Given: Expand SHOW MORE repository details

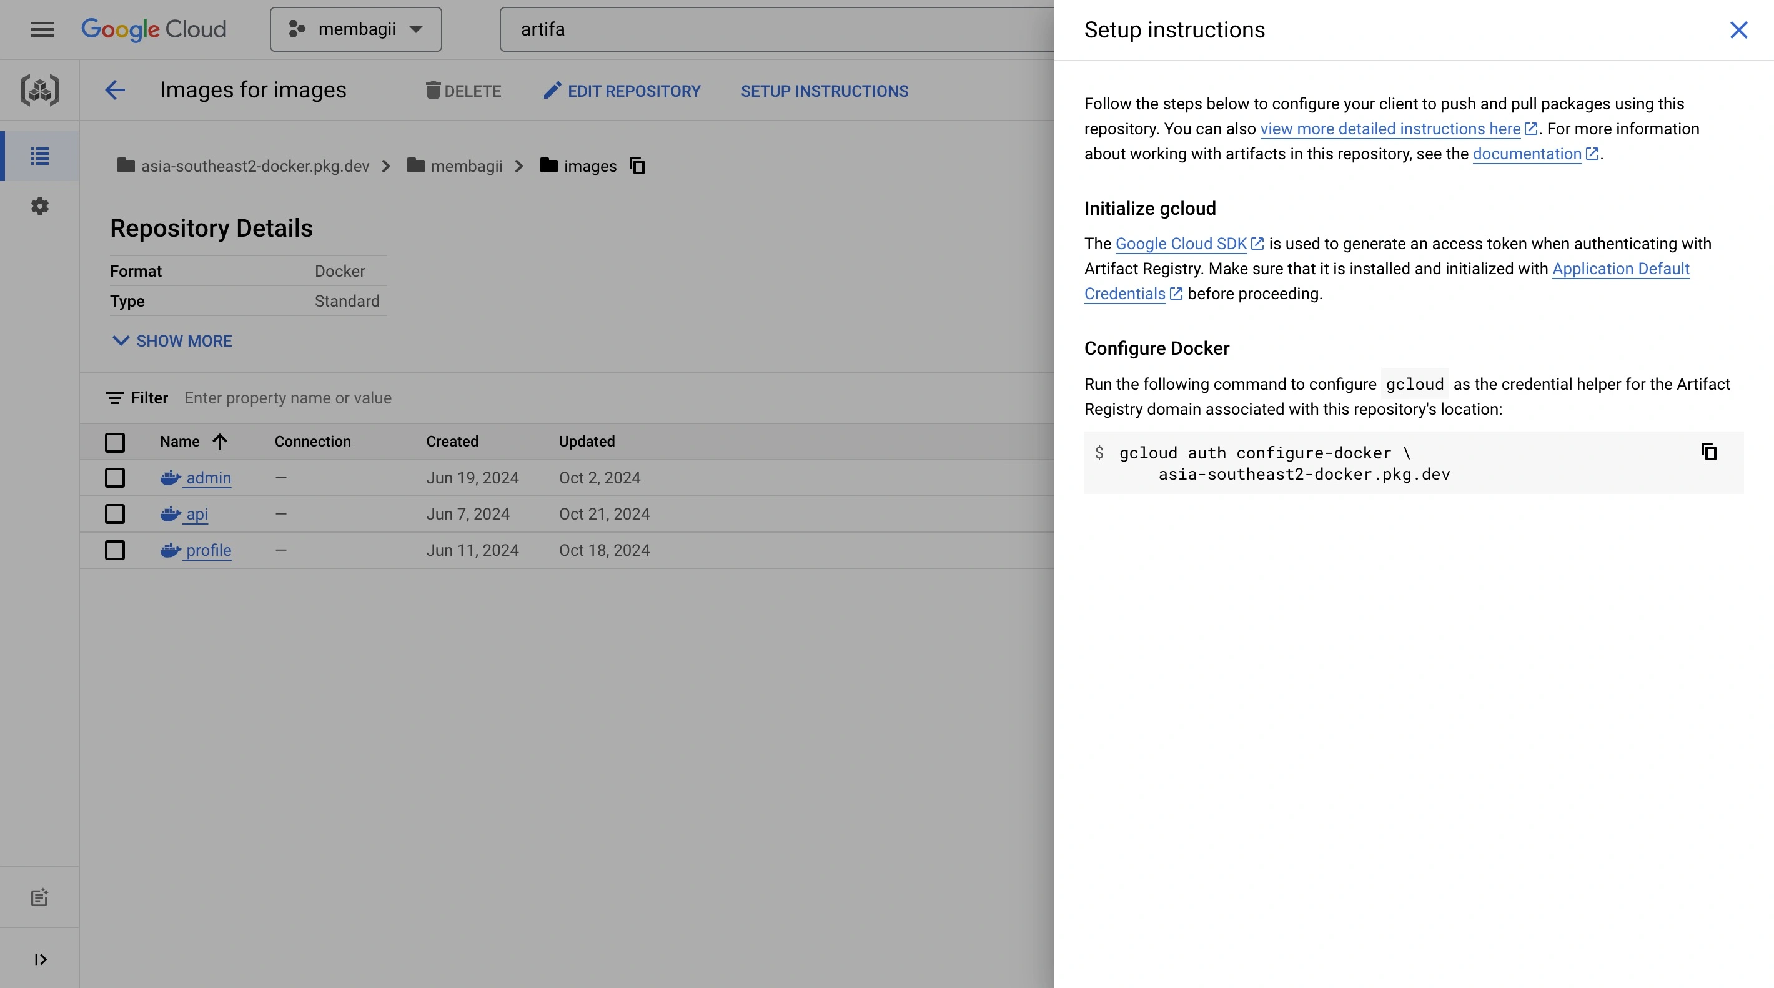Looking at the screenshot, I should click(172, 341).
